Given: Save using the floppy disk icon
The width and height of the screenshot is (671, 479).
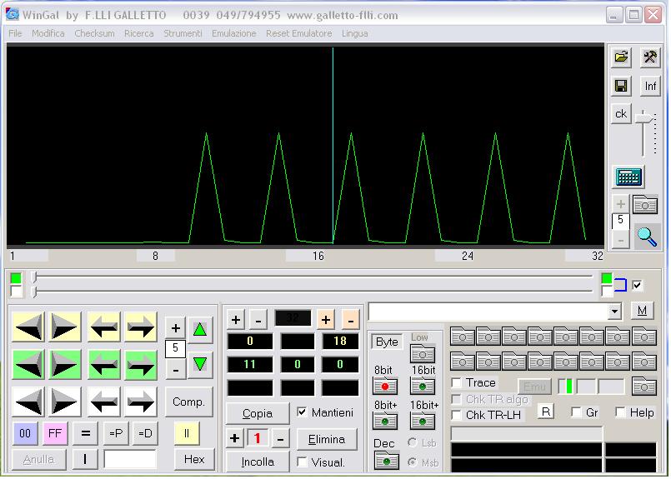Looking at the screenshot, I should pyautogui.click(x=621, y=86).
